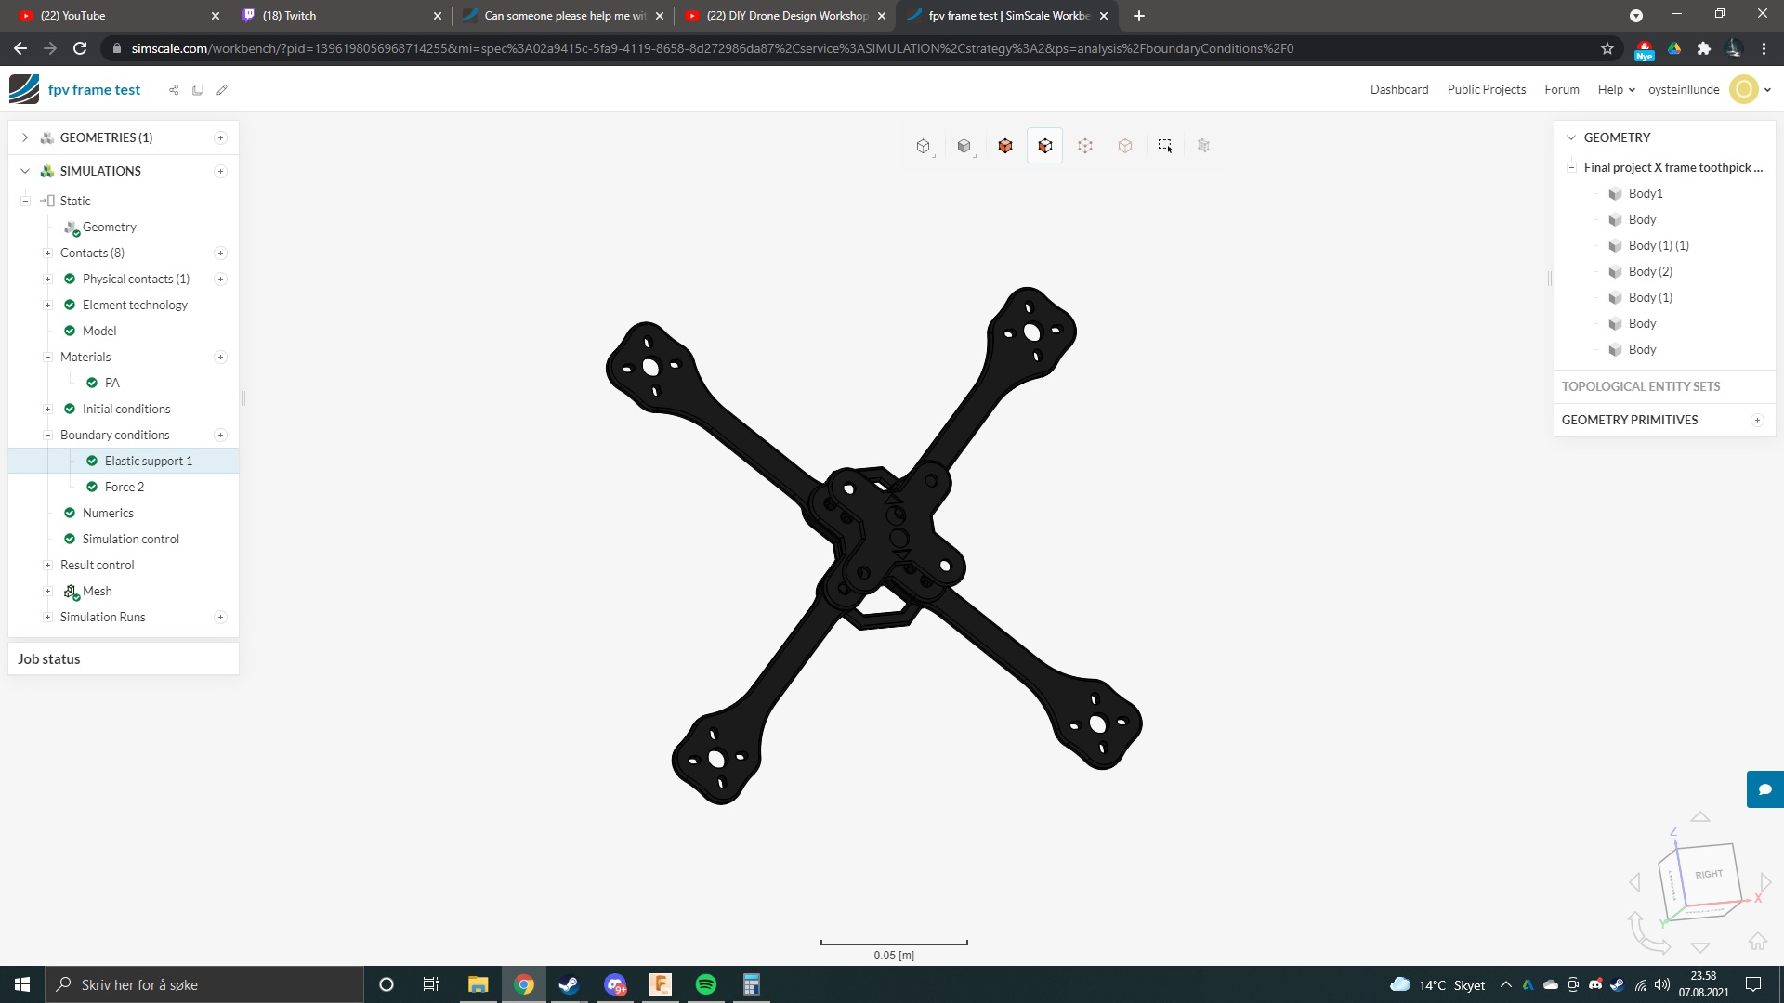Activate the select volumes tool

coord(1004,146)
